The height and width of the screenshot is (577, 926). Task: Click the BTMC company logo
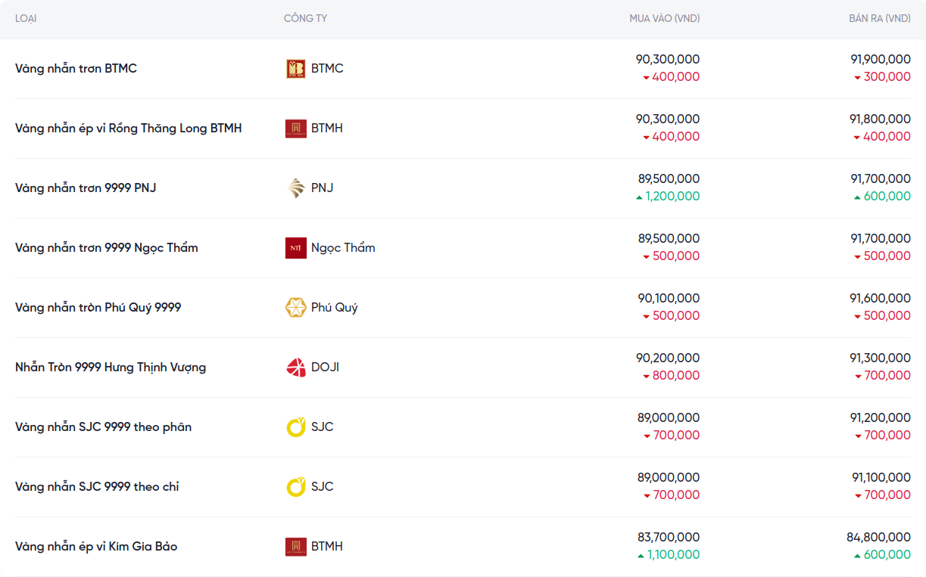[x=295, y=69]
